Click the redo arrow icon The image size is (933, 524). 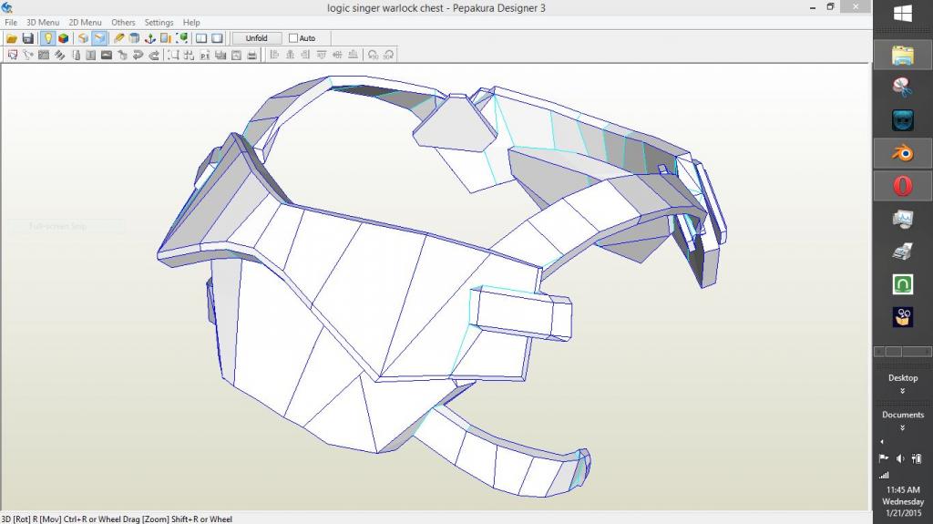point(154,55)
